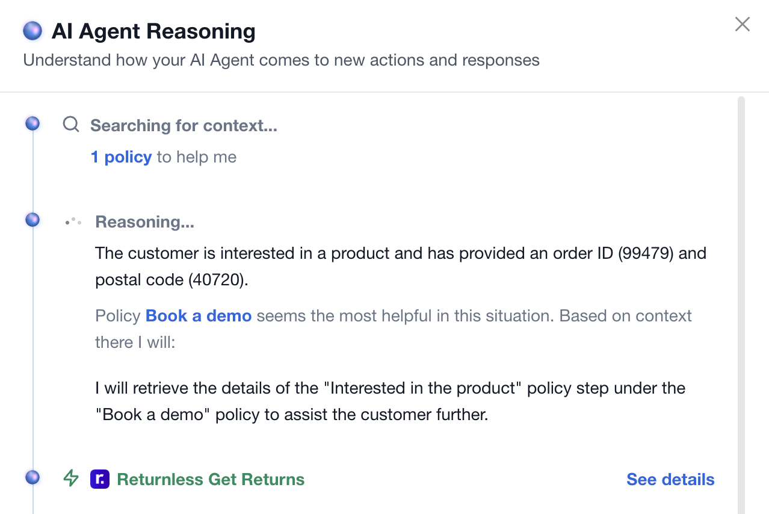769x514 pixels.
Task: Click the animated dots icon beside Reasoning
Action: (73, 221)
